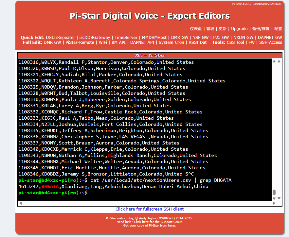Open SSH Access tool
This screenshot has height=237, width=289.
point(271,42)
